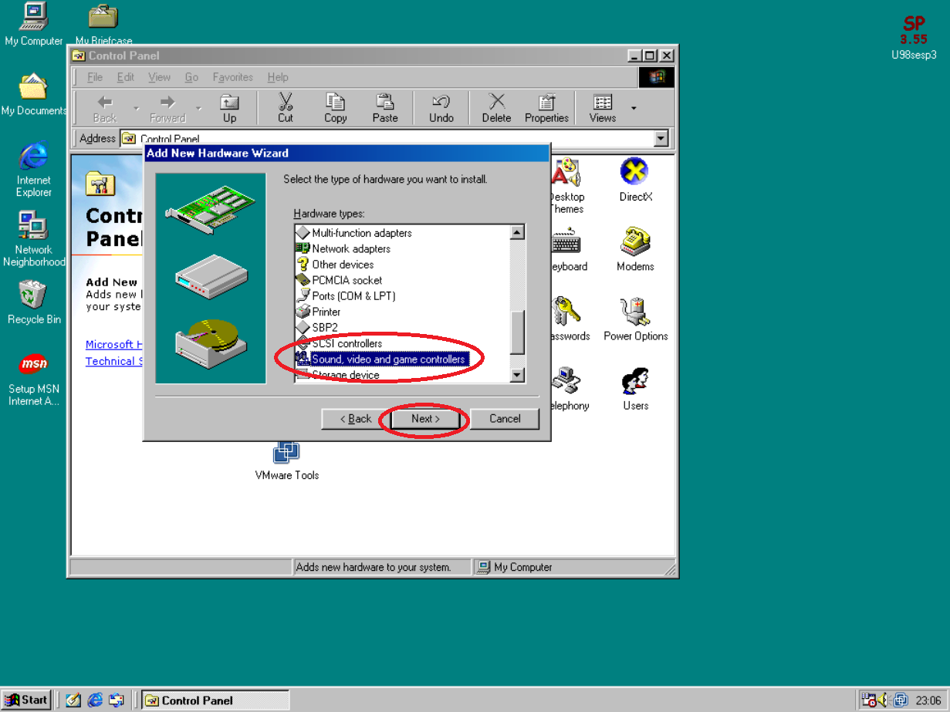Open the Users control panel icon
950x712 pixels.
(635, 383)
